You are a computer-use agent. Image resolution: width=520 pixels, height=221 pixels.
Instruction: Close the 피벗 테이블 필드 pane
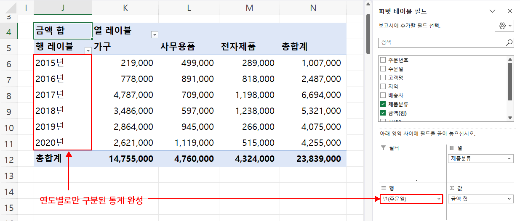[510, 11]
